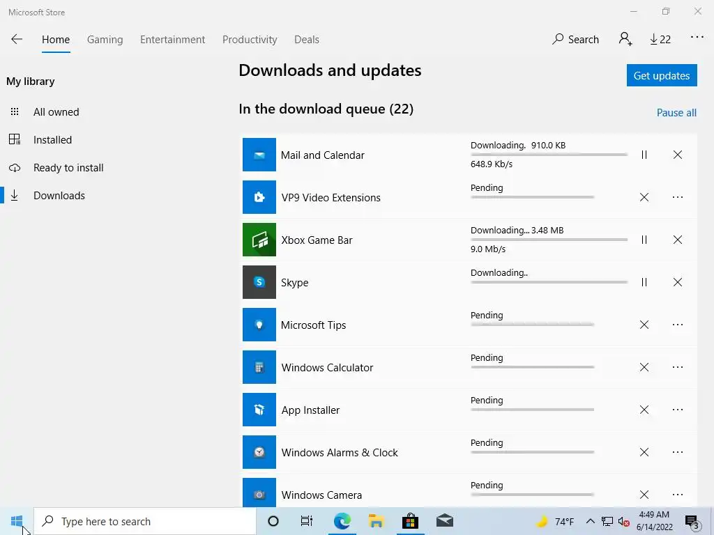This screenshot has height=535, width=714.
Task: View the Deals tab
Action: pyautogui.click(x=307, y=40)
